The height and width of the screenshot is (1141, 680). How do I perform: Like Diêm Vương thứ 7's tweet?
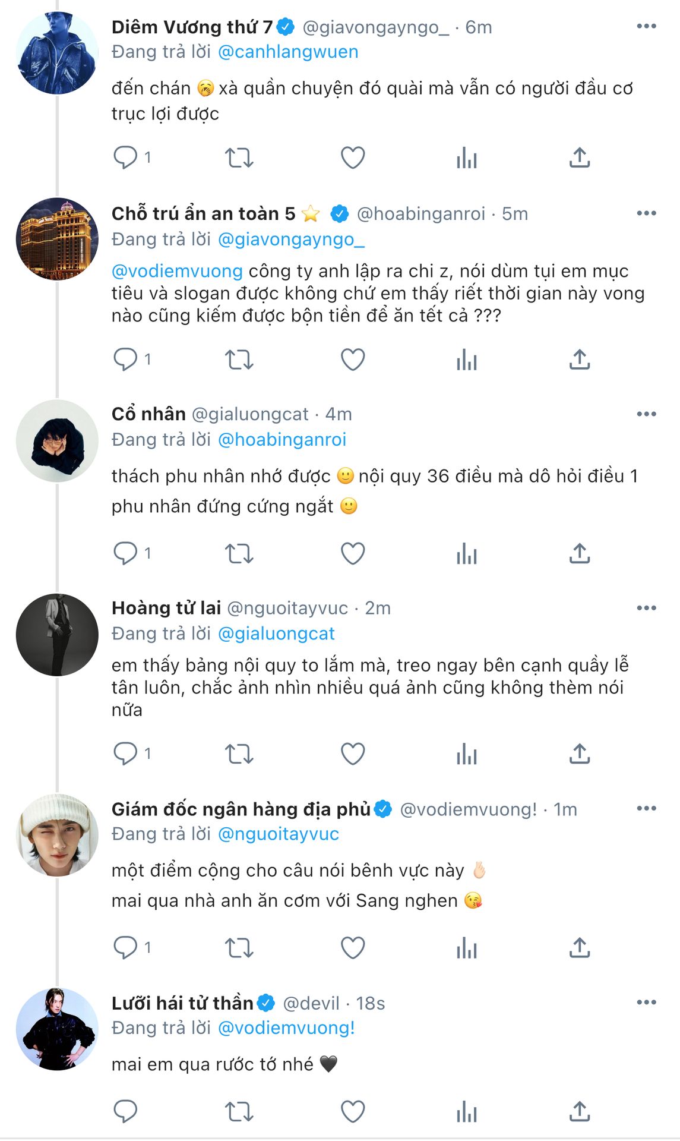click(352, 158)
